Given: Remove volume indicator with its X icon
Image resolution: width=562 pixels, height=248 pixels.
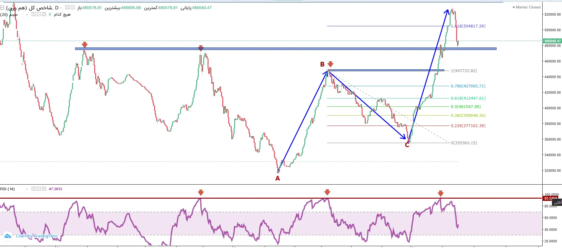Looking at the screenshot, I should (x=44, y=14).
